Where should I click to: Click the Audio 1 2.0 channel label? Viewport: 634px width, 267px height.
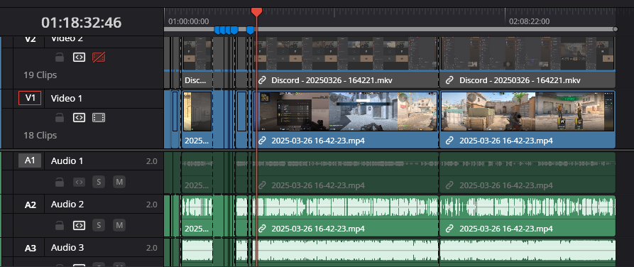point(152,161)
